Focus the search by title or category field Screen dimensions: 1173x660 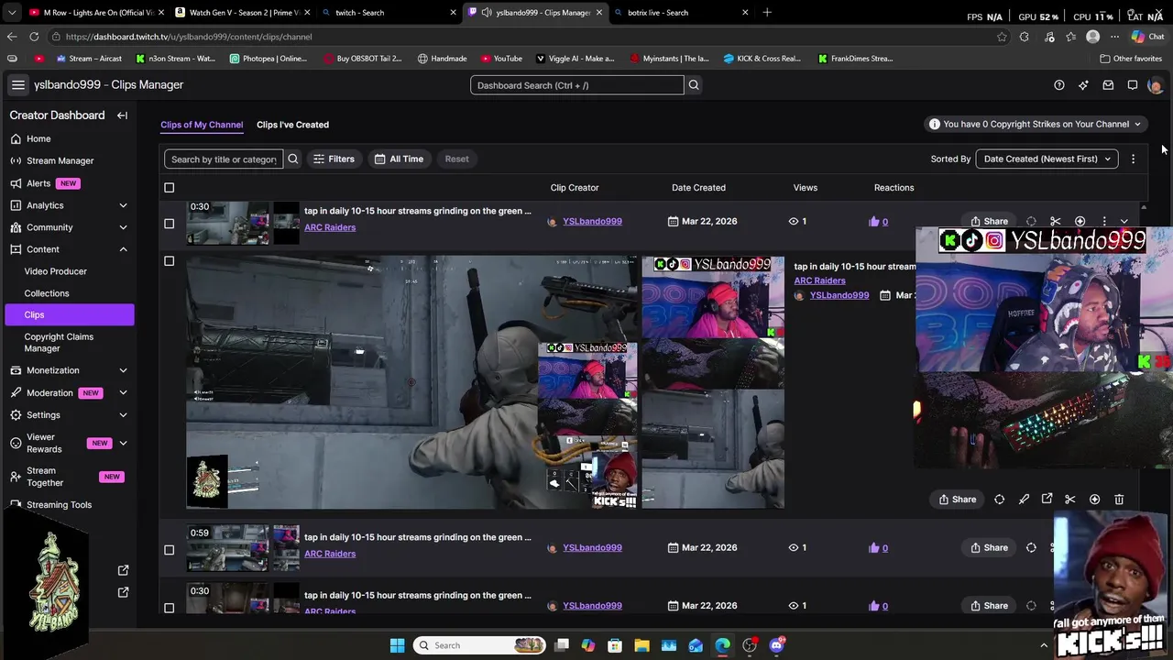[x=224, y=159]
